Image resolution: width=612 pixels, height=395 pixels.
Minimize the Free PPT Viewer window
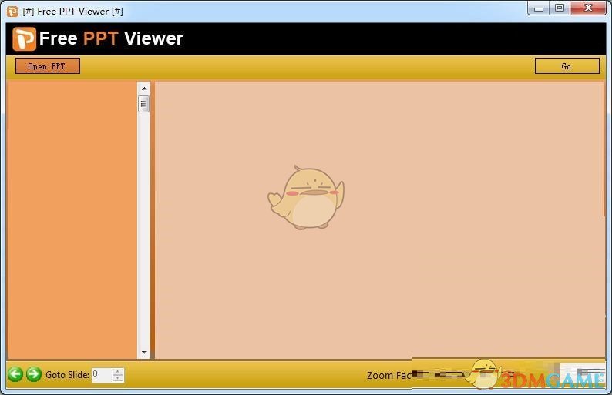click(539, 8)
